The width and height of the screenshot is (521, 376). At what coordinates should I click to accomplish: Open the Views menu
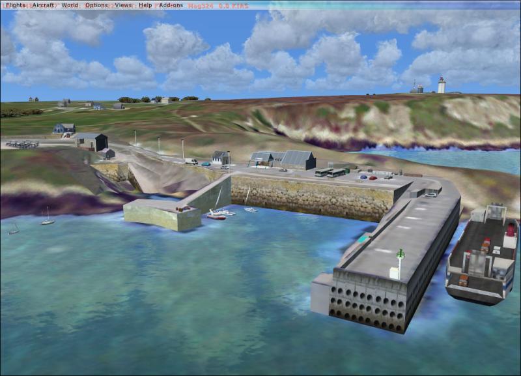tap(123, 5)
